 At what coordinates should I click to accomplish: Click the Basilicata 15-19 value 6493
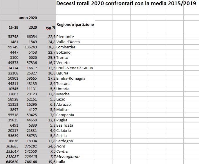pos(9,125)
